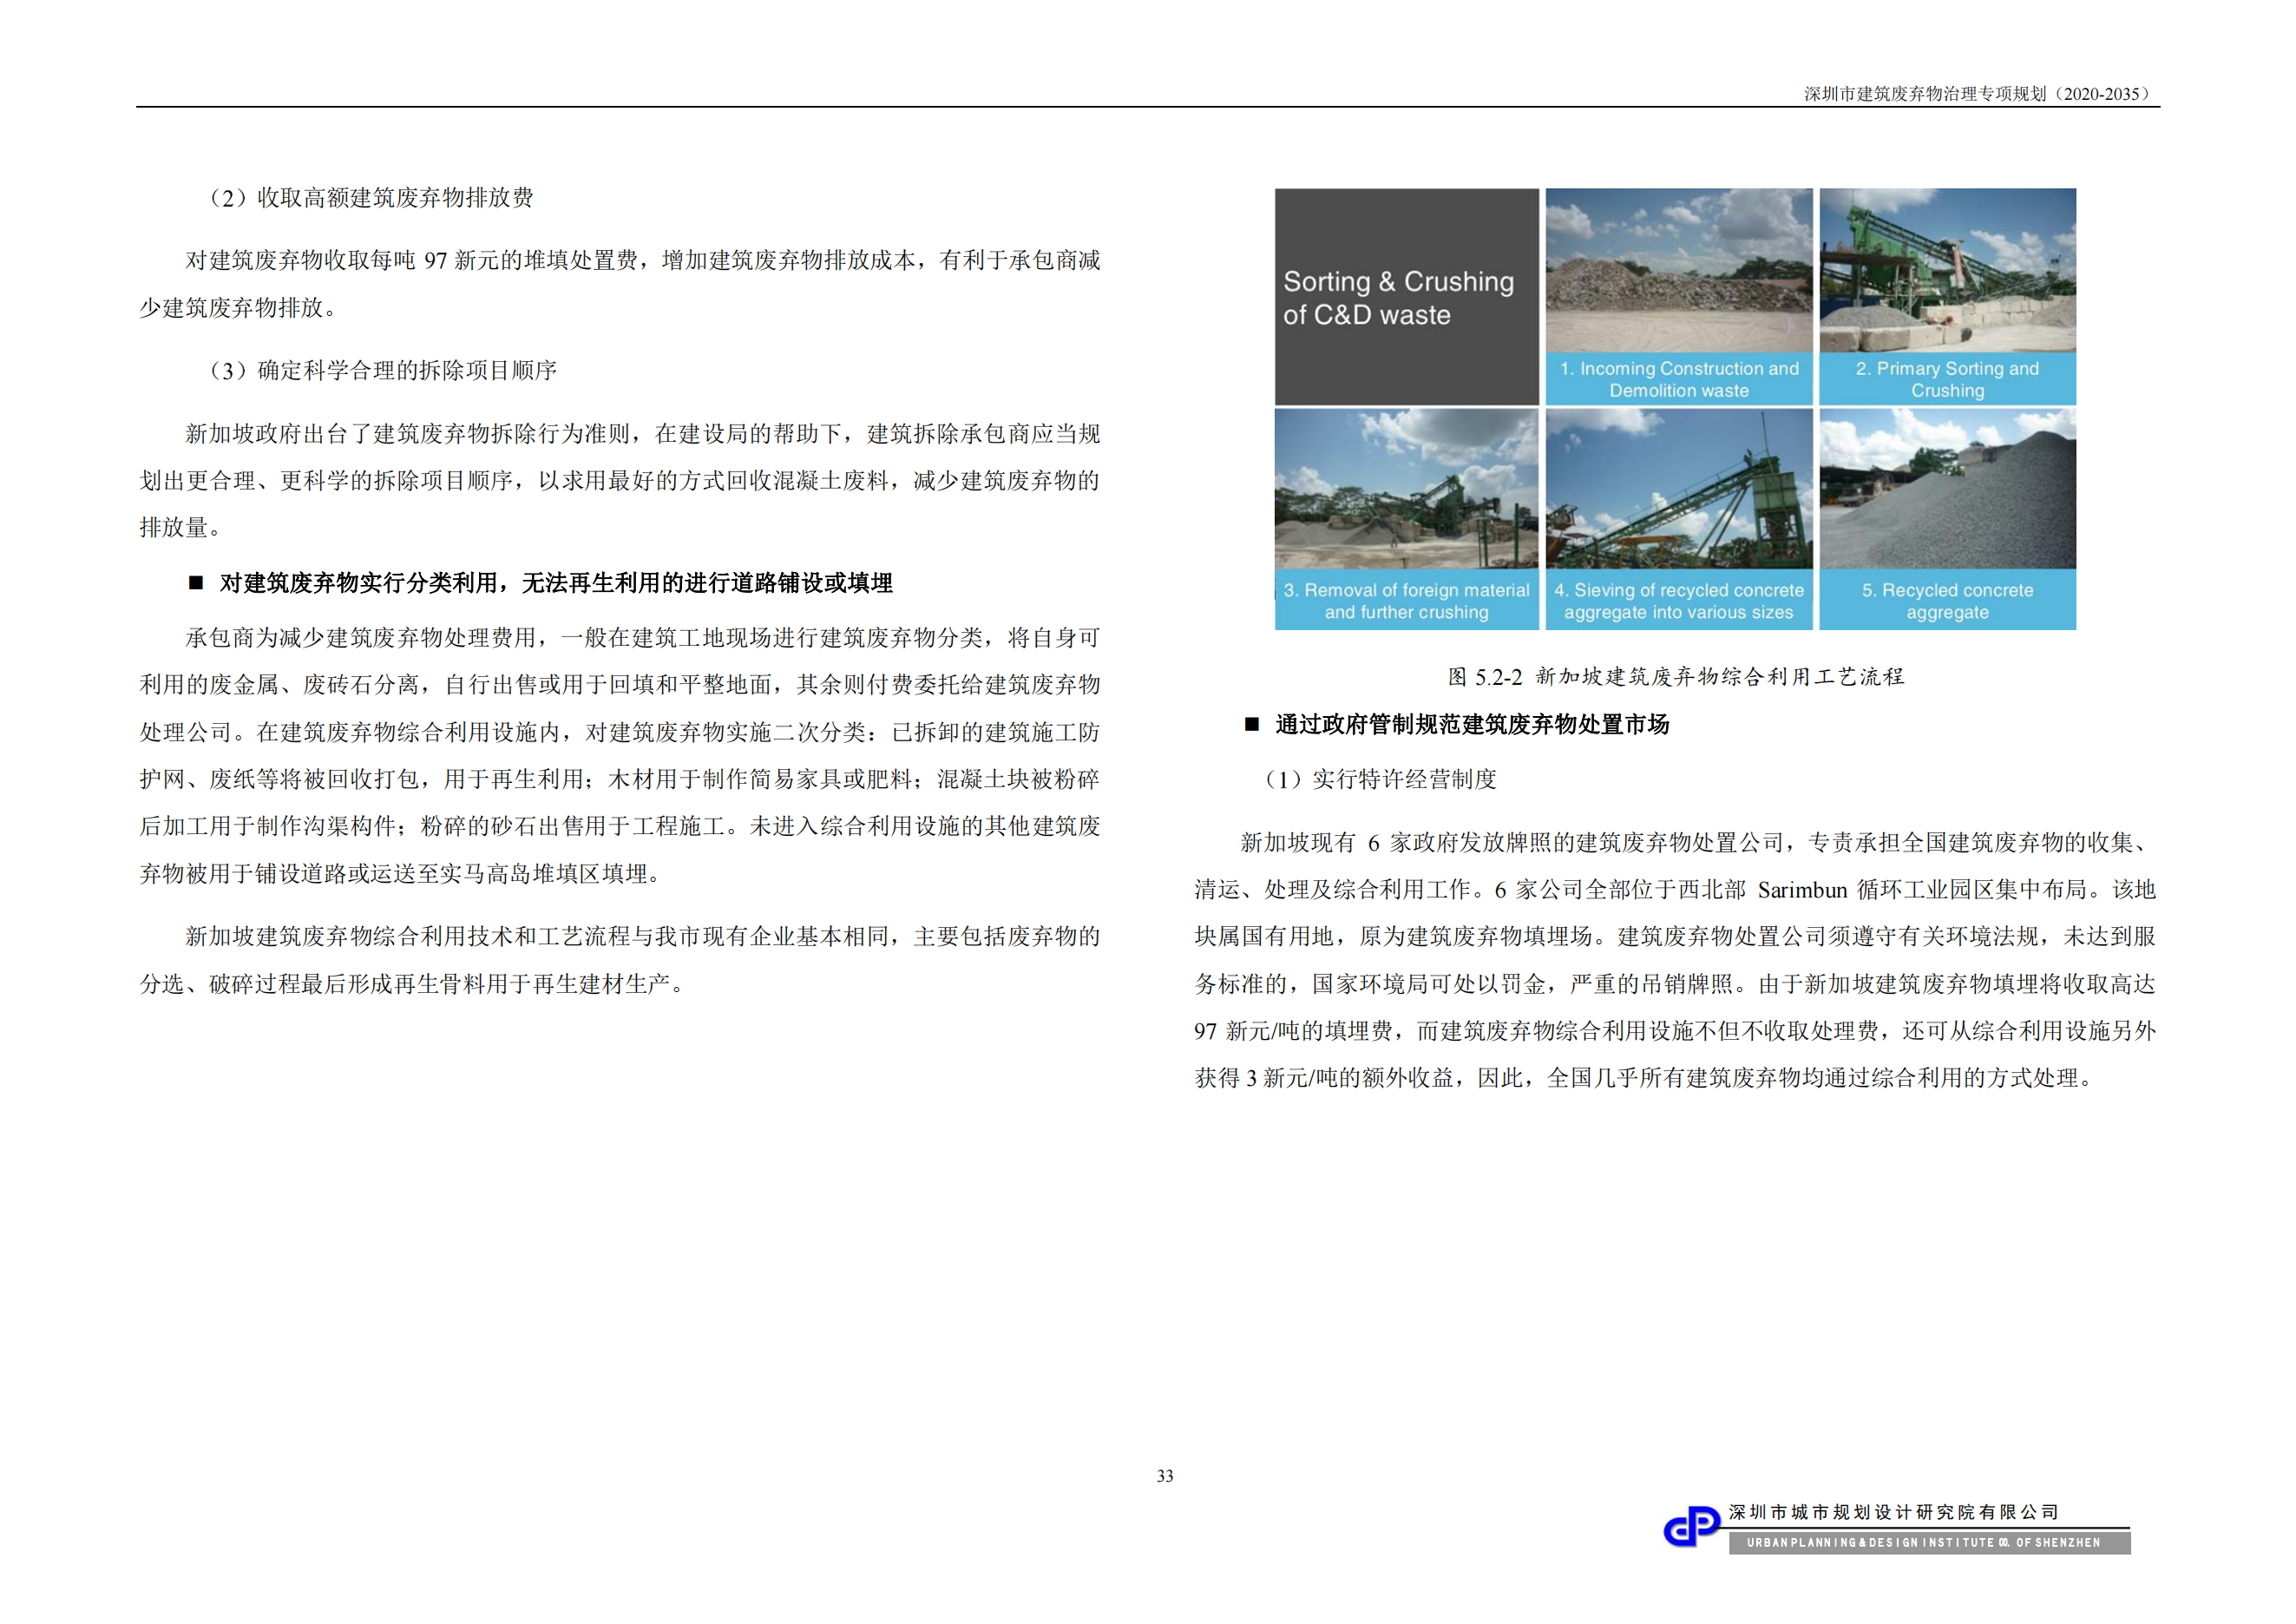
Task: Click page number 33
Action: (x=1165, y=1476)
